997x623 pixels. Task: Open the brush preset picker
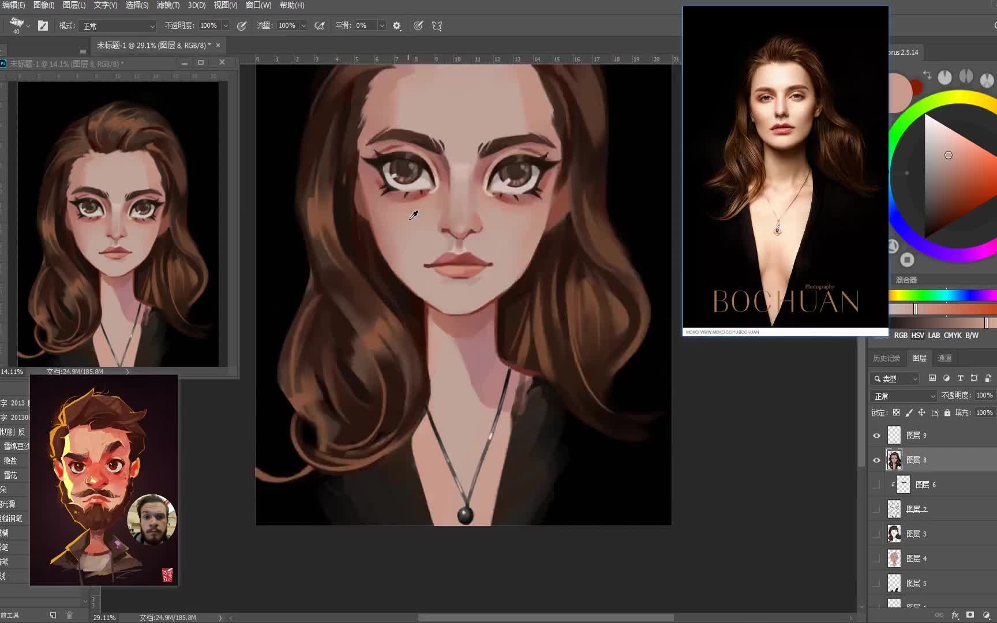tap(17, 24)
